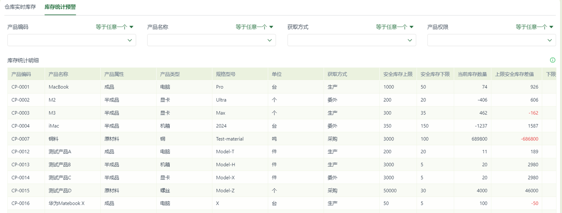Click the red -686800 value cell

point(529,139)
